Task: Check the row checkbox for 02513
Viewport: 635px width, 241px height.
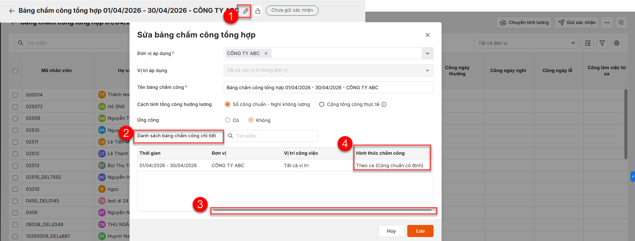Action: 15,166
